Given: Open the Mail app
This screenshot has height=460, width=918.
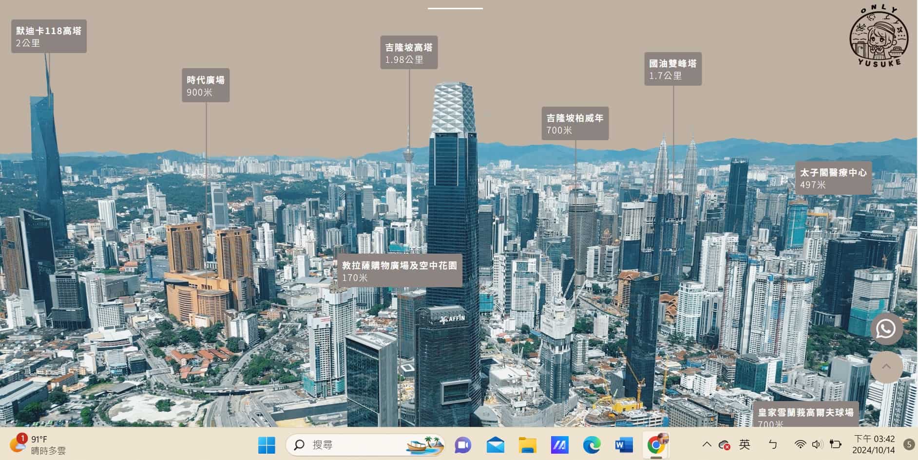Looking at the screenshot, I should 495,444.
